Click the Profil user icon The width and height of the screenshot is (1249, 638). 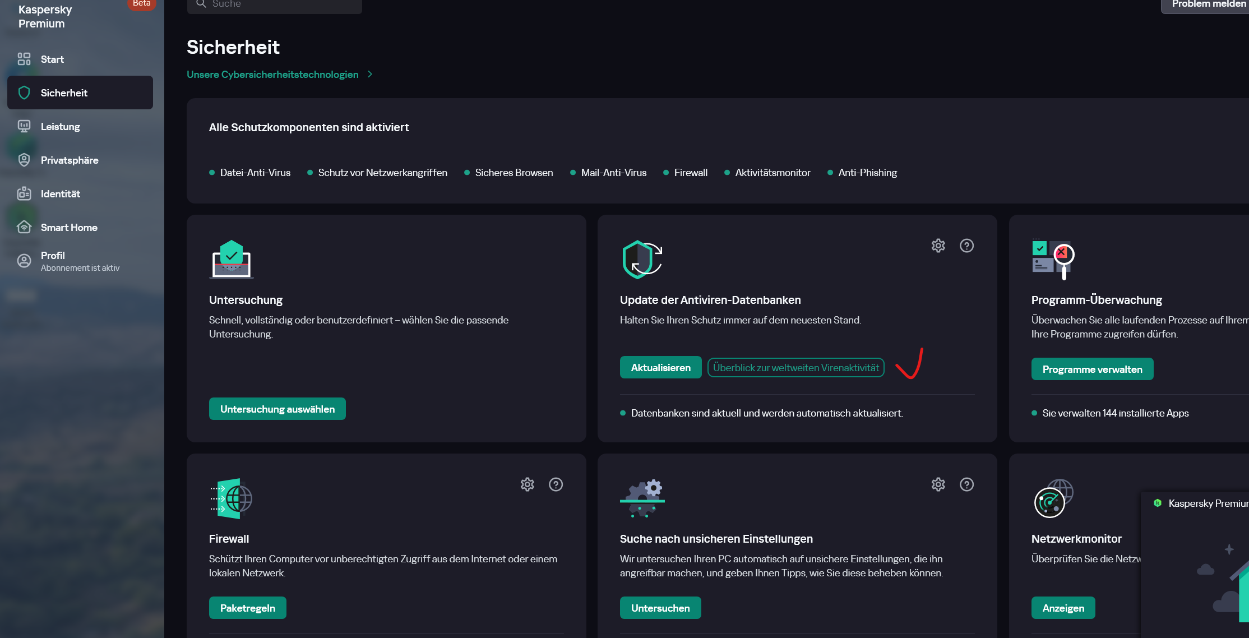pyautogui.click(x=24, y=261)
